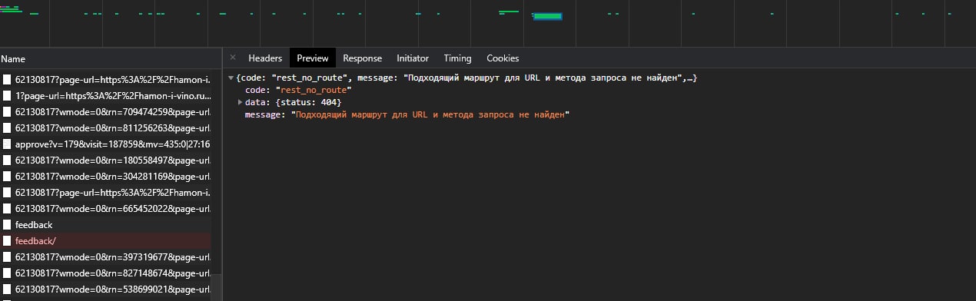Select request 62130817?wmode=0&rn=665452022

tap(105, 208)
